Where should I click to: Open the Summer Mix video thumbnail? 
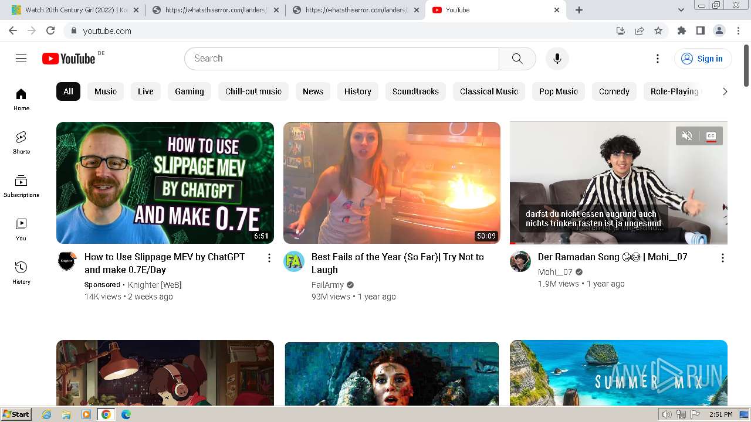click(x=618, y=373)
